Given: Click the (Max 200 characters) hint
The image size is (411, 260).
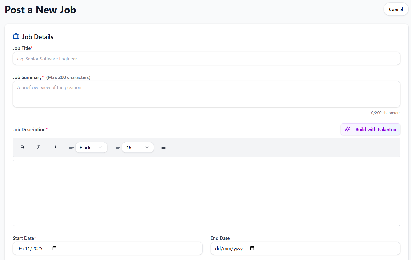Looking at the screenshot, I should point(68,77).
